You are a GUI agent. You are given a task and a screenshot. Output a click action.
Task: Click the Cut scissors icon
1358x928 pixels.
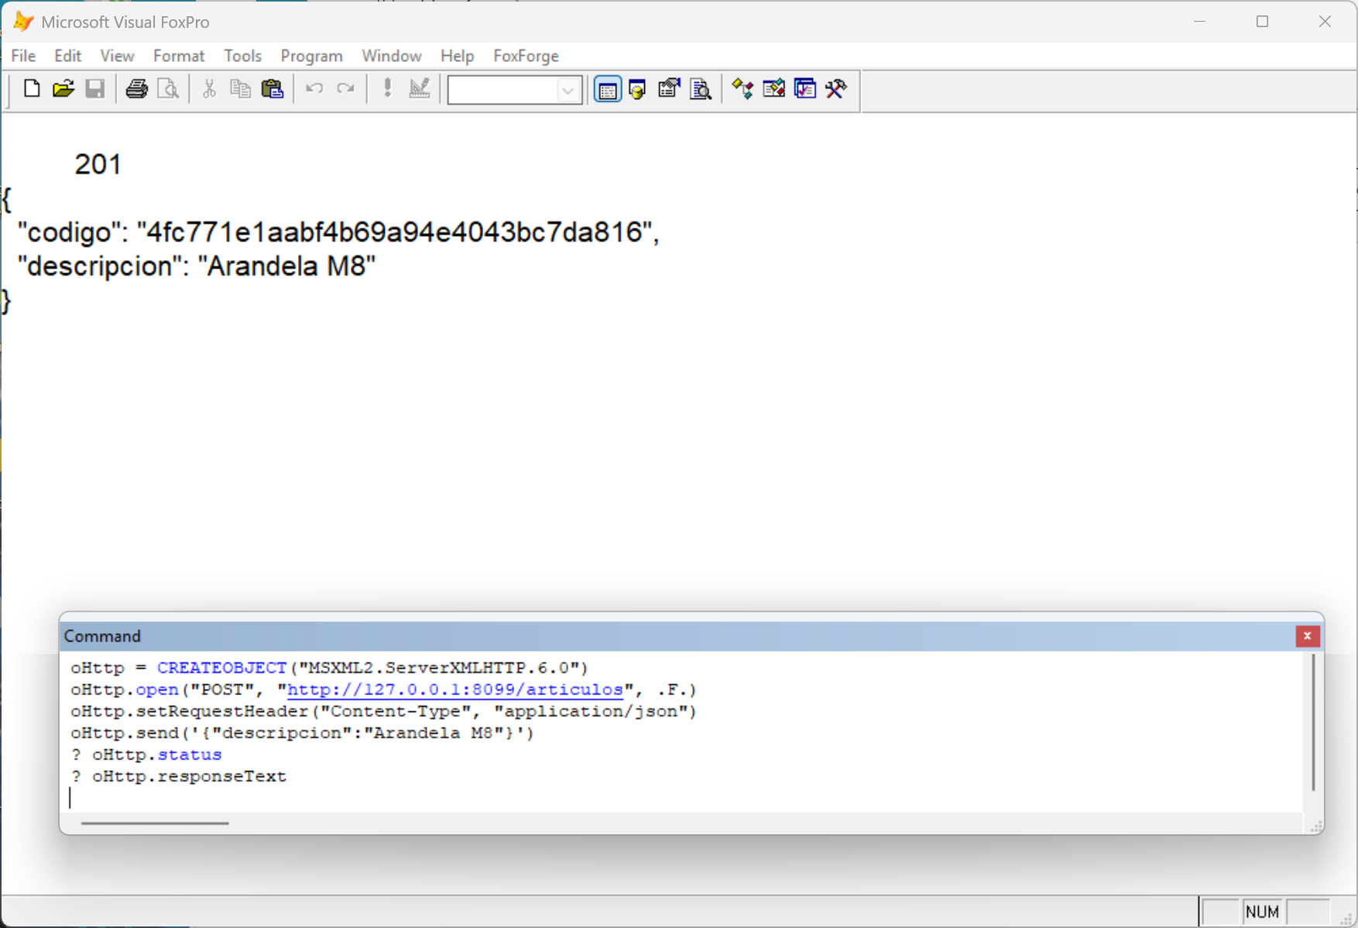209,89
